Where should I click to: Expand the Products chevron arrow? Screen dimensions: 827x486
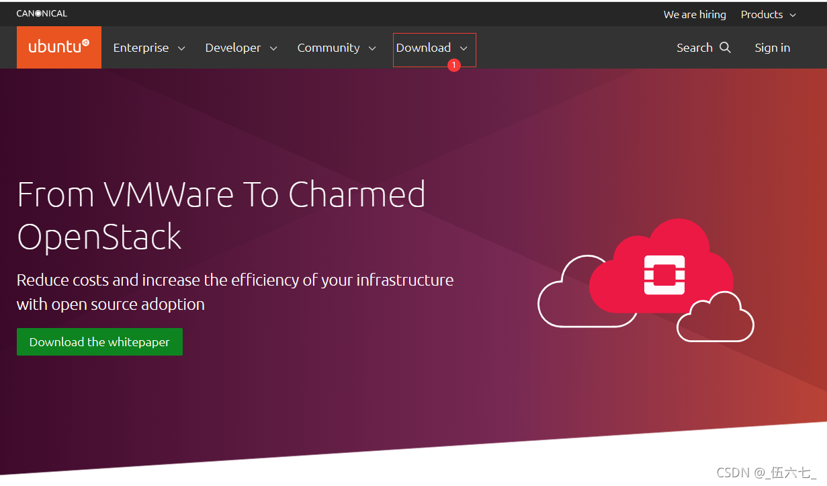793,15
